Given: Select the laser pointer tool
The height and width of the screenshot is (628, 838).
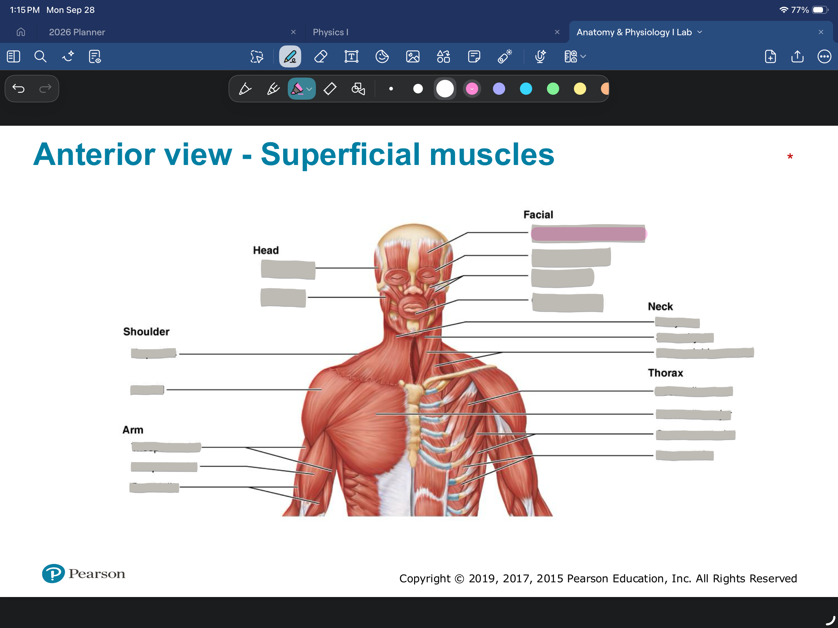Looking at the screenshot, I should pos(505,56).
